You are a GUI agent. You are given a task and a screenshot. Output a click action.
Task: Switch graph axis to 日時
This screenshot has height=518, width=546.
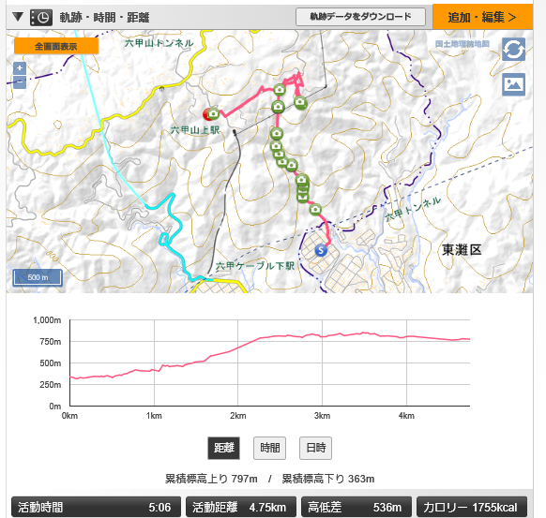(315, 448)
